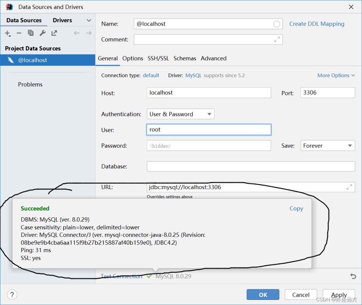This screenshot has width=362, height=305.
Task: Open the help question mark button
Action: tap(12, 295)
